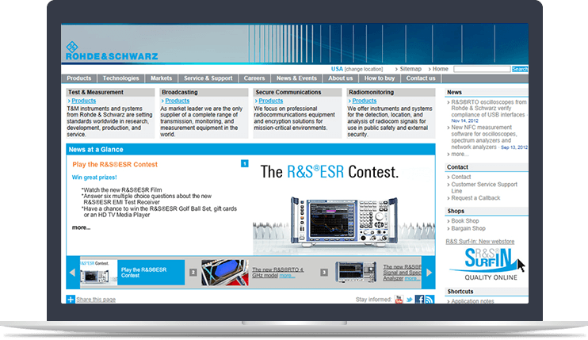Select carousel item number 2
The image size is (588, 340).
[x=193, y=273]
